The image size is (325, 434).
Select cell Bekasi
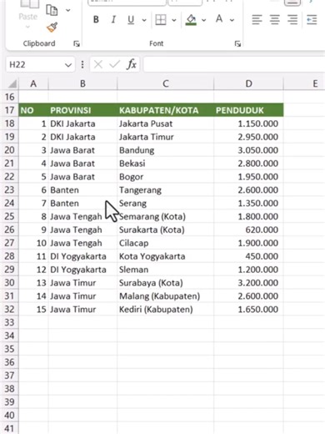[x=166, y=164]
